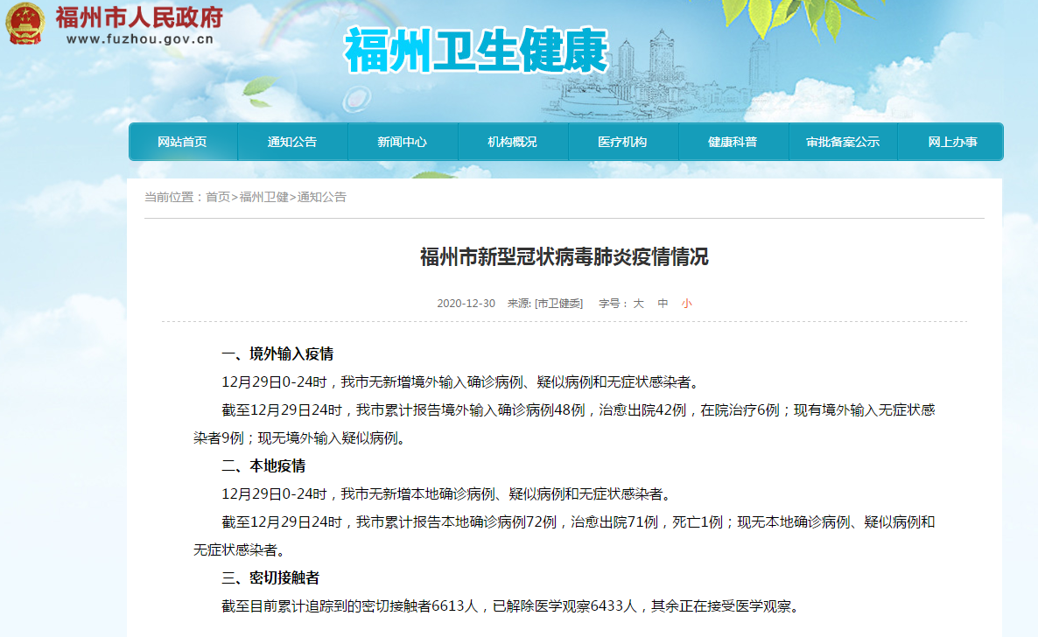Open the 通知公告 navigation item
The image size is (1038, 637).
(x=292, y=142)
